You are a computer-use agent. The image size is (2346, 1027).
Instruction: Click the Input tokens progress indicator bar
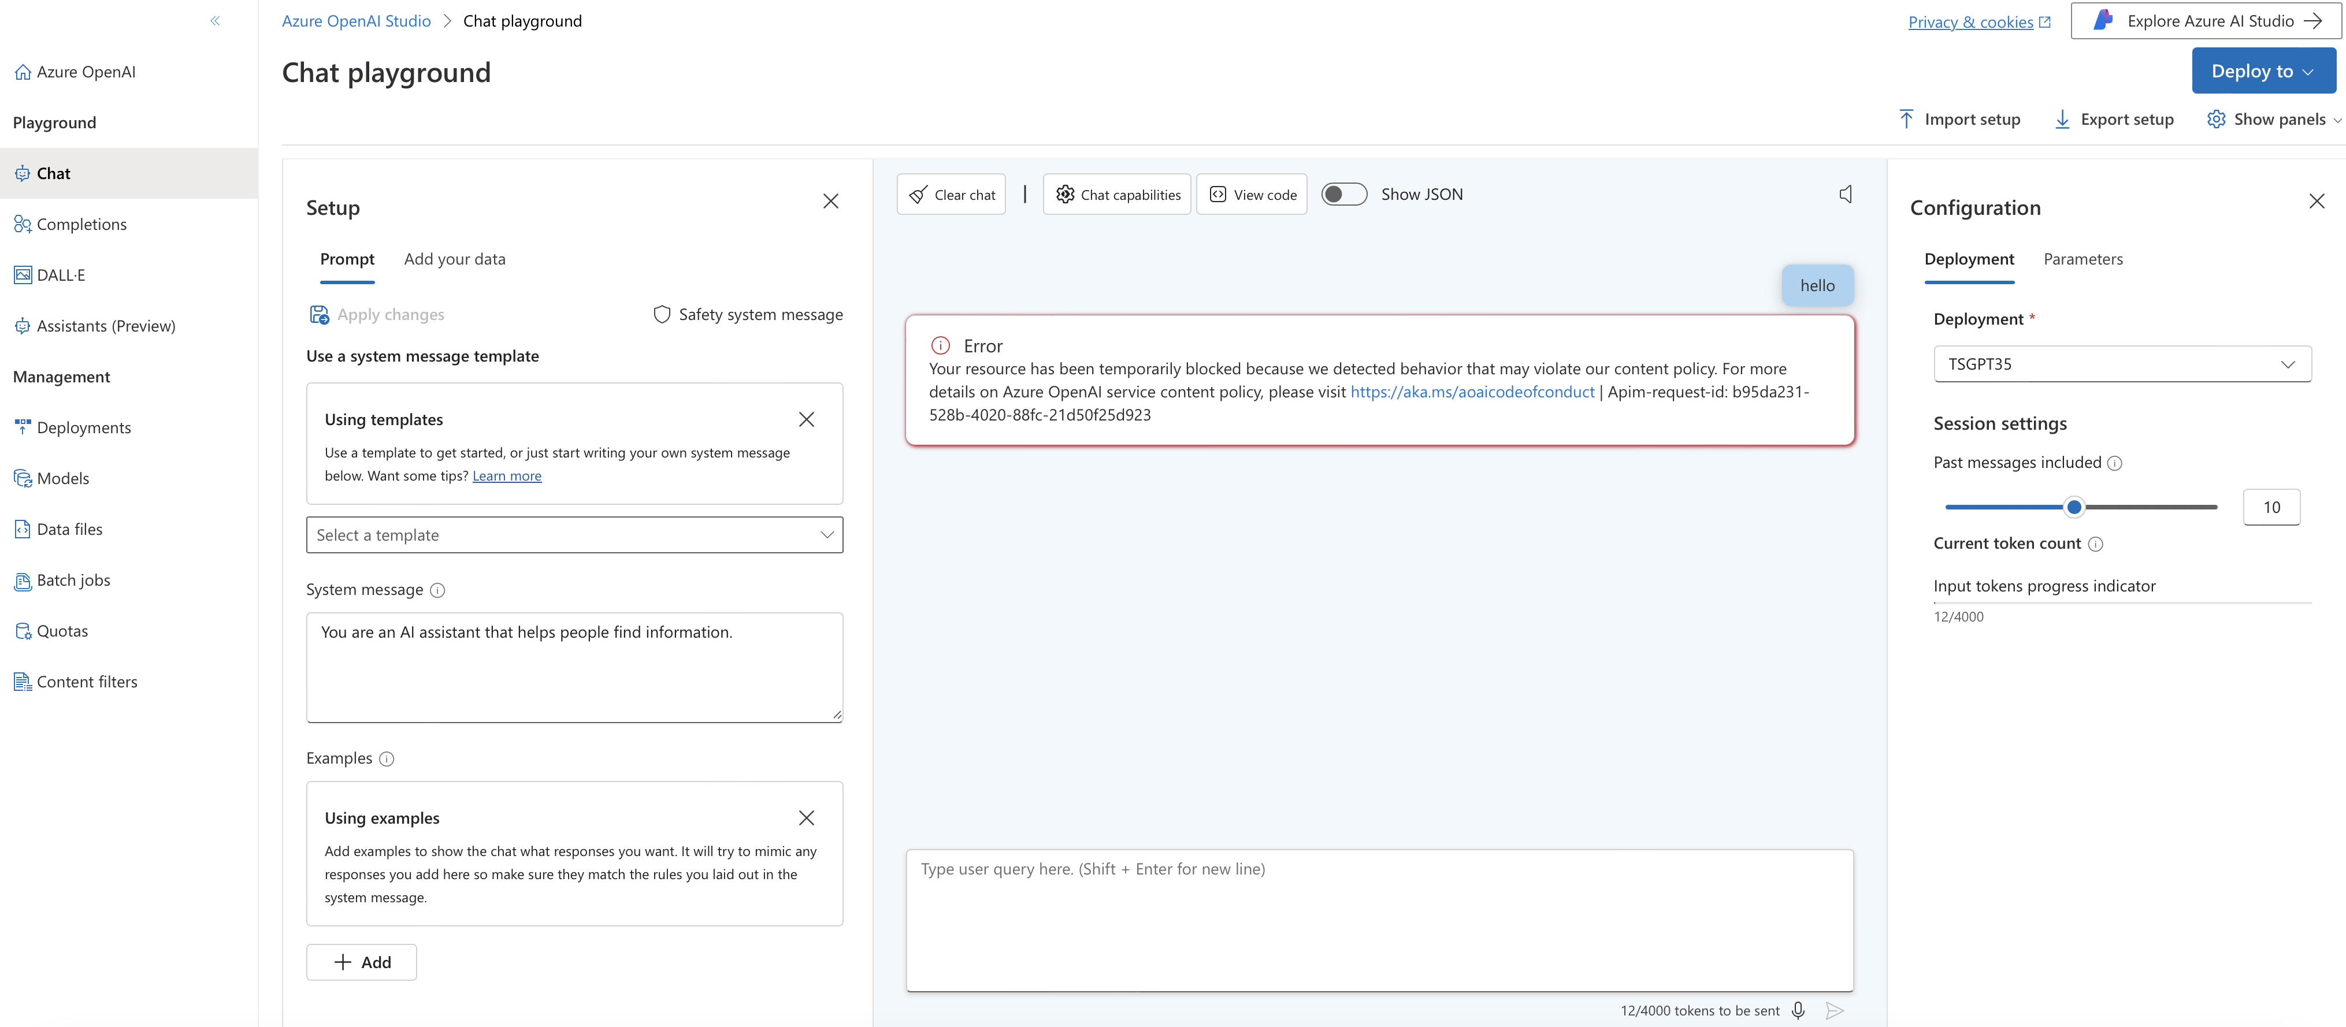2122,602
